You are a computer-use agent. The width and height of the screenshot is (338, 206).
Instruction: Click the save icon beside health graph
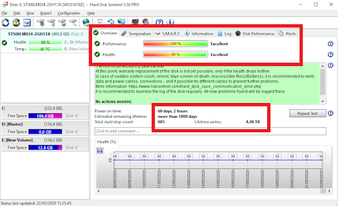point(100,151)
